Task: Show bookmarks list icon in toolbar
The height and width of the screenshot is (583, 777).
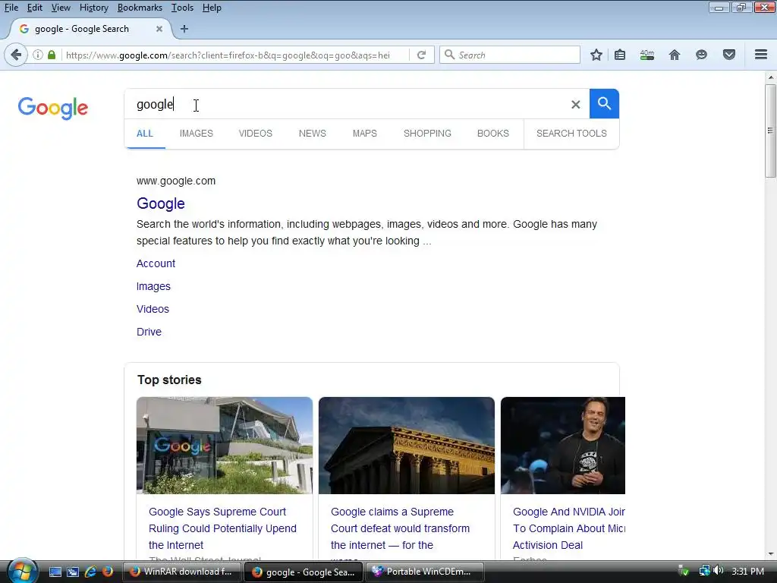Action: tap(620, 55)
